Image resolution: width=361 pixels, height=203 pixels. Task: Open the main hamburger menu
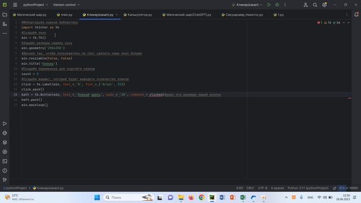(x=15, y=5)
